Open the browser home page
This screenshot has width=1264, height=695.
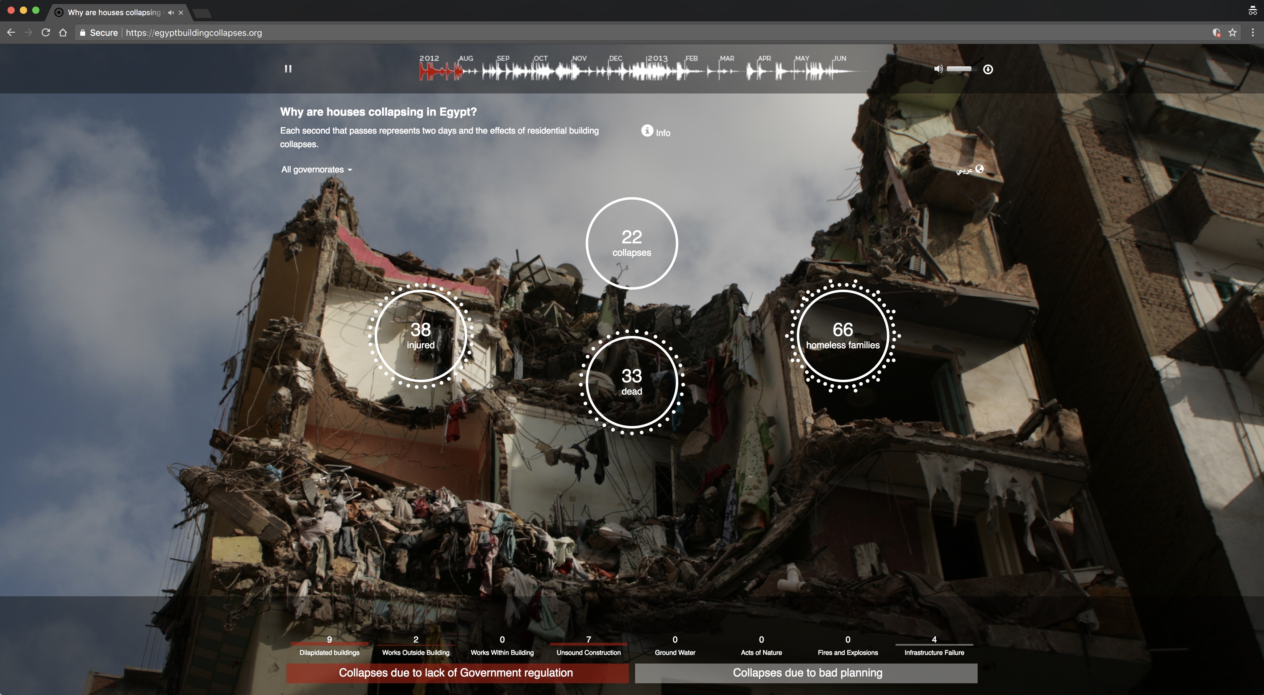(x=63, y=32)
